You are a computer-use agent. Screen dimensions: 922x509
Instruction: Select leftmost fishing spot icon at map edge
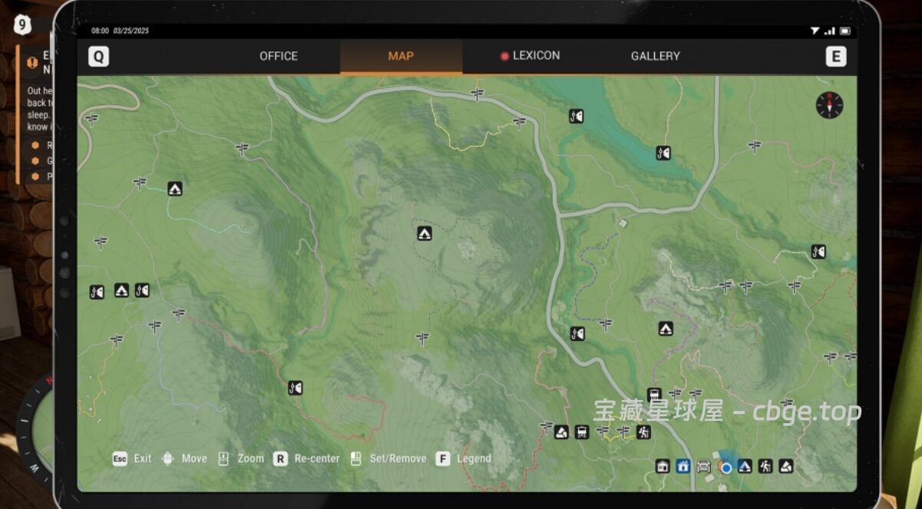coord(97,292)
